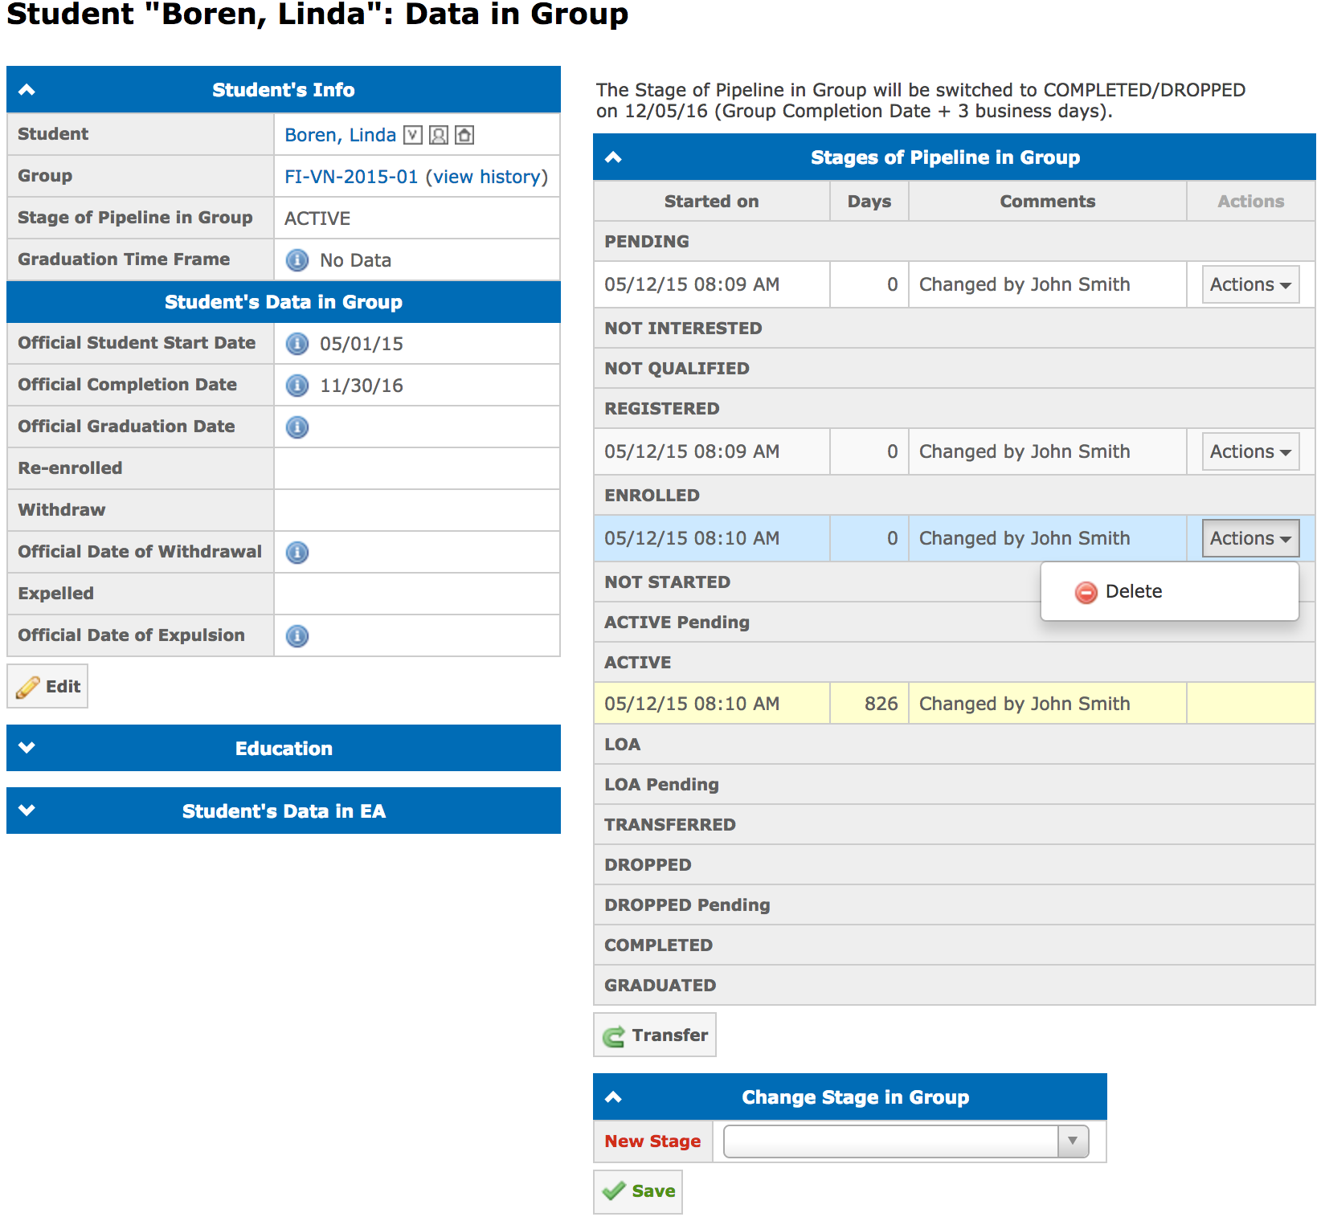The width and height of the screenshot is (1321, 1221).
Task: Click the house icon next to student name
Action: tap(464, 135)
